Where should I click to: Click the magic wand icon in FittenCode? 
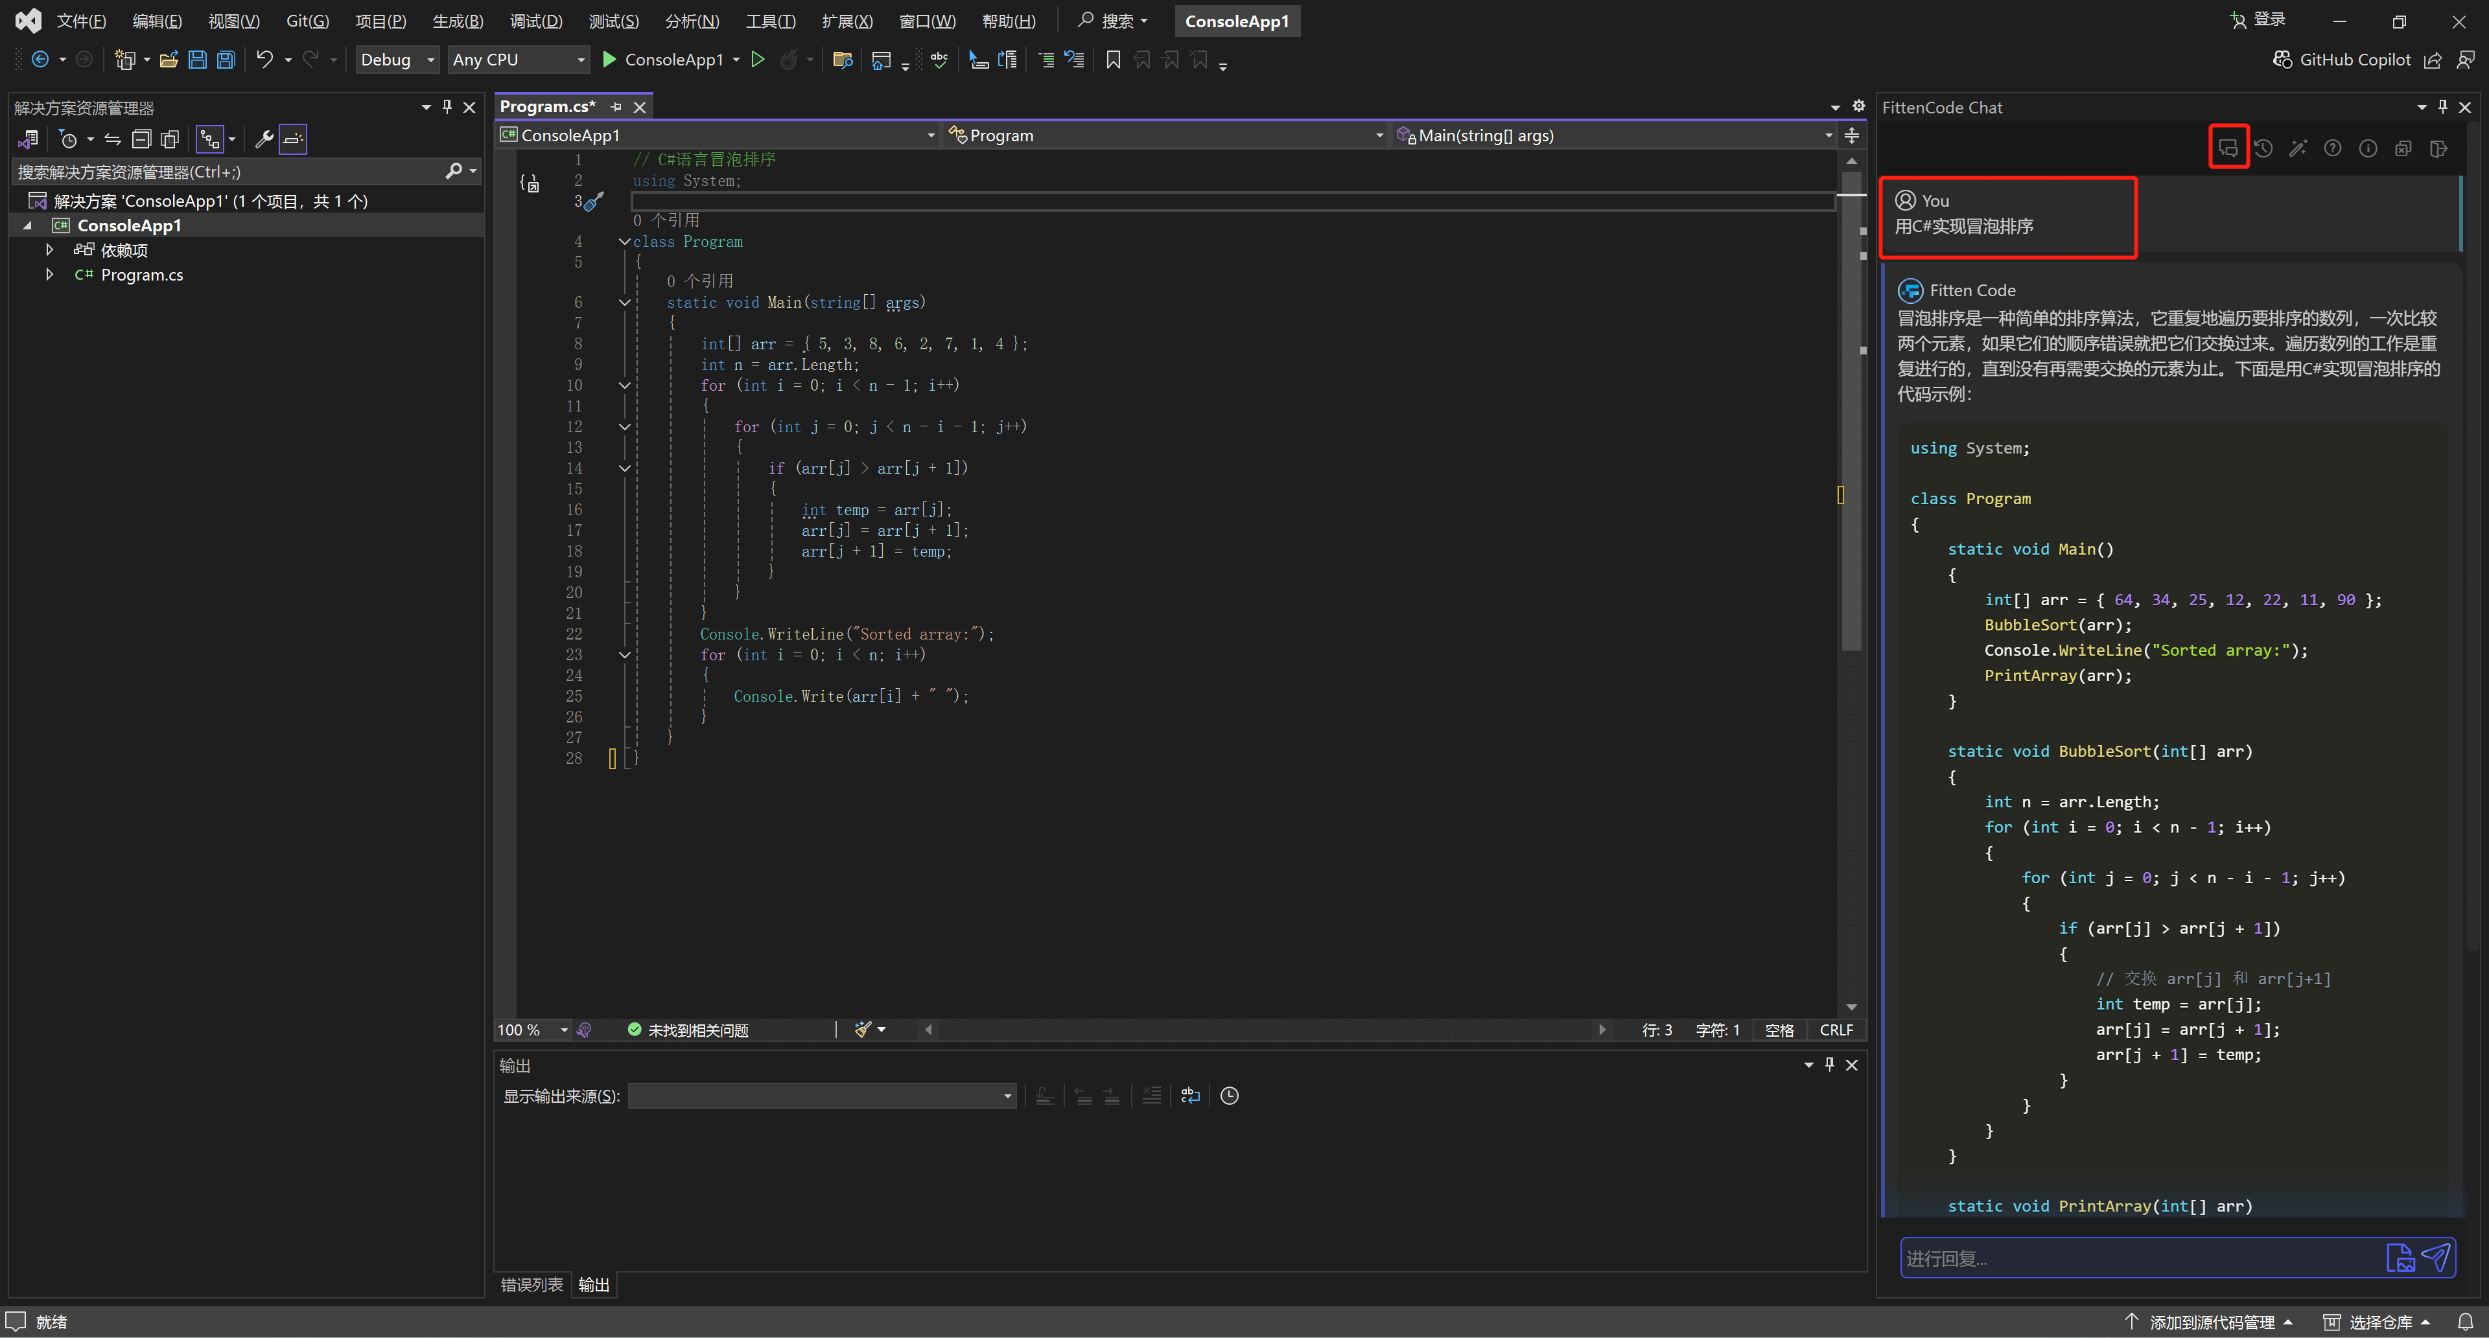(x=2298, y=148)
